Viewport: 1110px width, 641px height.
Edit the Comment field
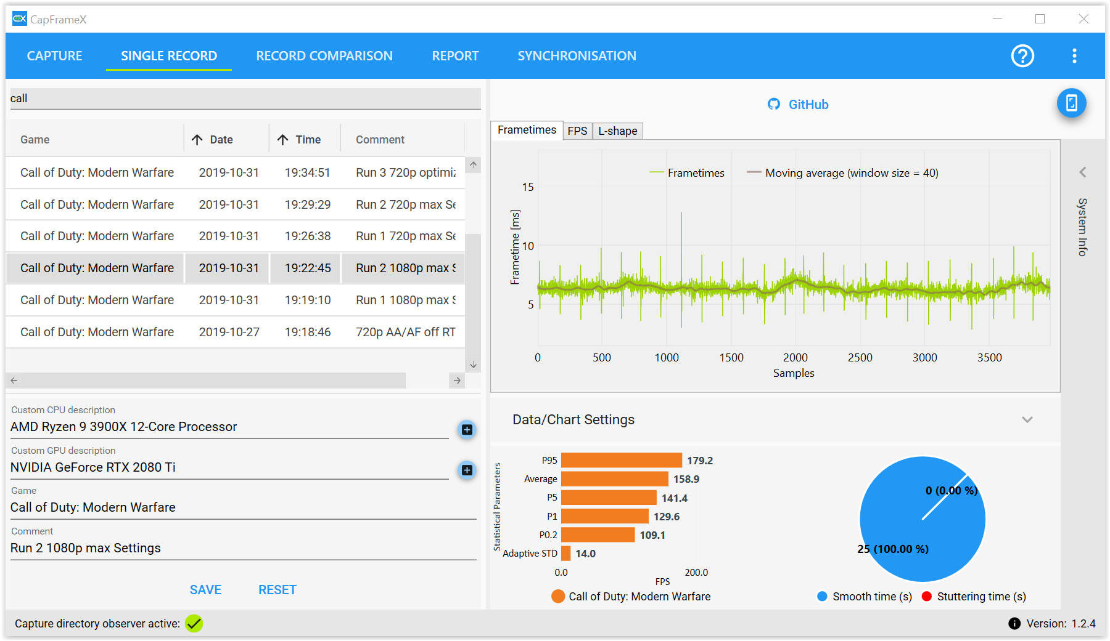point(244,548)
